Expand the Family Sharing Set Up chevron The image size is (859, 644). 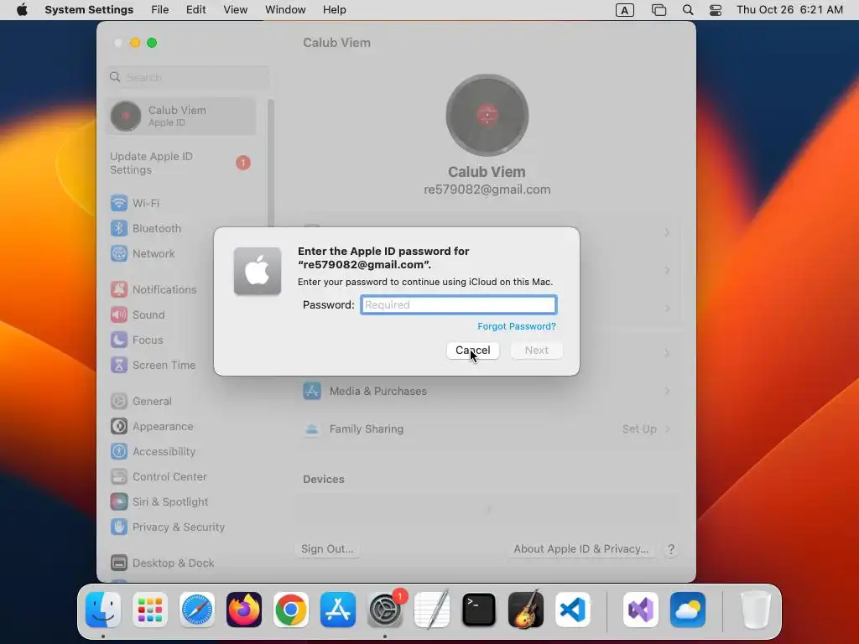point(667,428)
